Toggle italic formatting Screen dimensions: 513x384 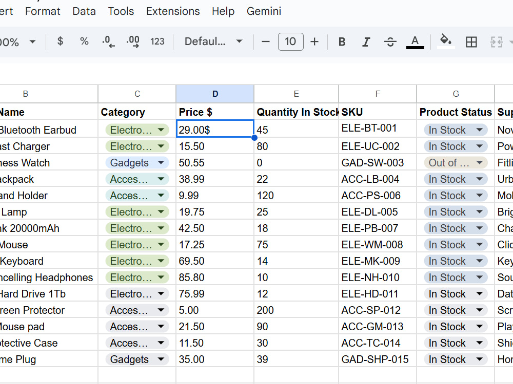pyautogui.click(x=366, y=41)
